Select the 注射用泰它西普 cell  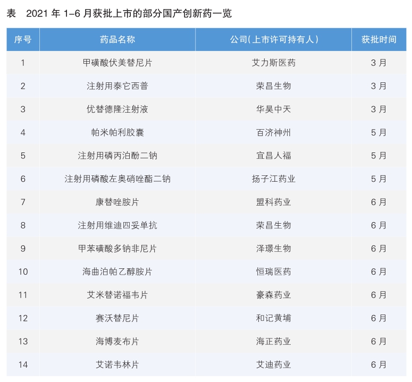117,86
